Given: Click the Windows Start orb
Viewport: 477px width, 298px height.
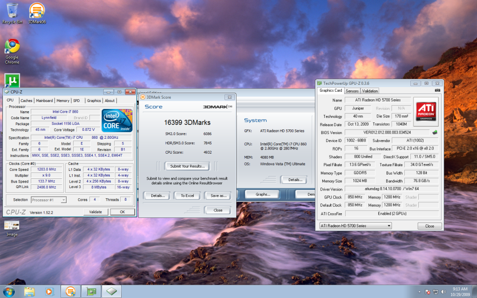Looking at the screenshot, I should (x=9, y=291).
